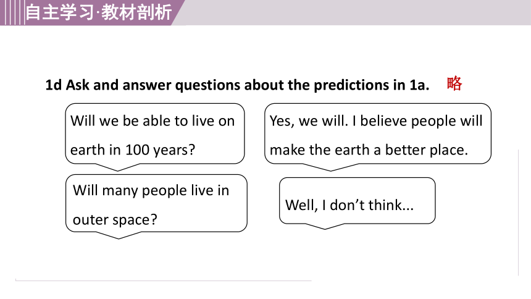Click the striped bars at header's left edge

(12, 12)
